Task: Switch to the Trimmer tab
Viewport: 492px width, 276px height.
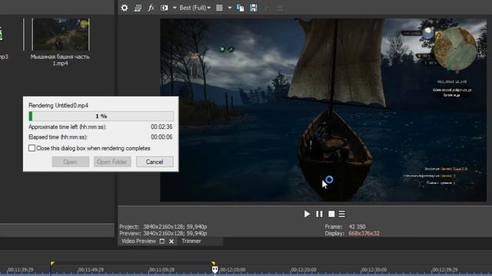Action: pyautogui.click(x=191, y=242)
